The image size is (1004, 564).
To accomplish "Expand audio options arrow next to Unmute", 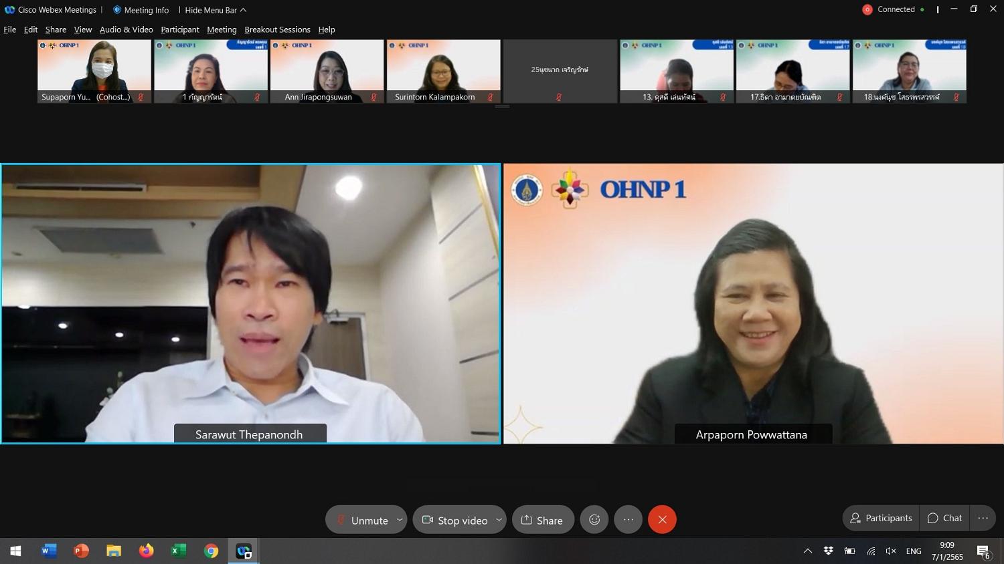I will (400, 520).
